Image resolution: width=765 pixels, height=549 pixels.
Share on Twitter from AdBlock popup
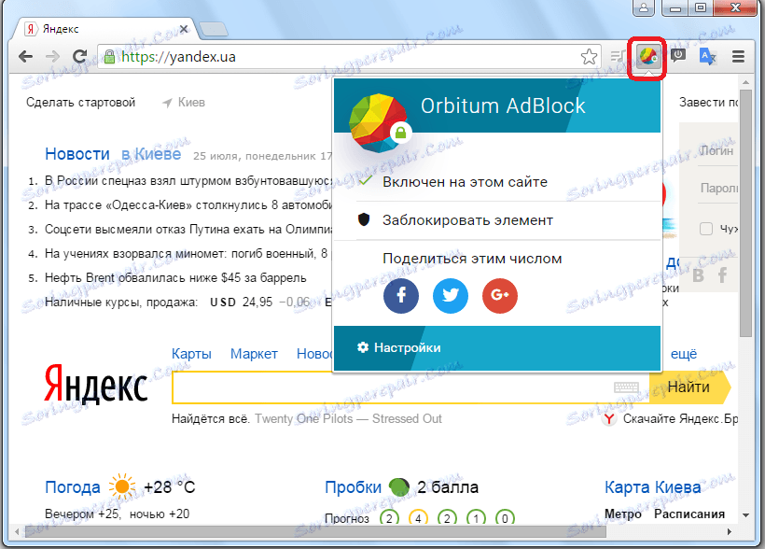point(451,295)
